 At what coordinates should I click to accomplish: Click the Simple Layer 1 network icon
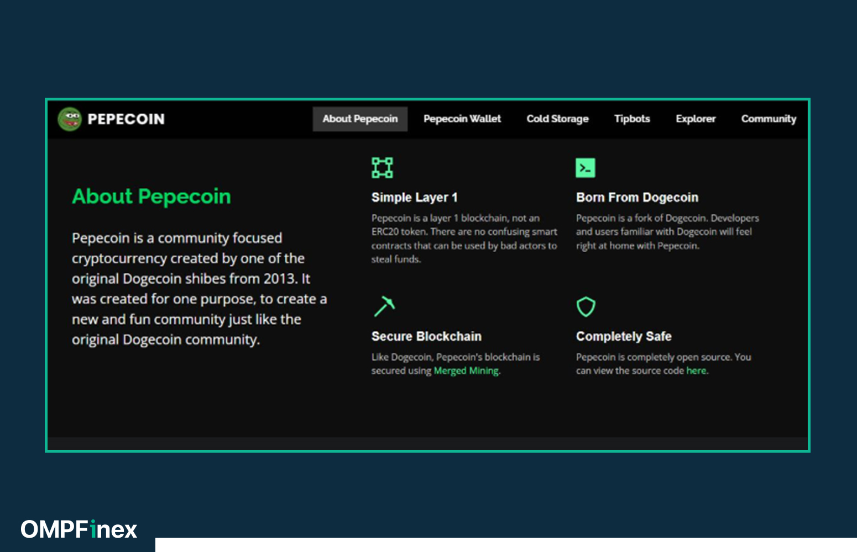382,168
